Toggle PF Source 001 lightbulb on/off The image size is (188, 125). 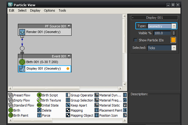(x=69, y=26)
